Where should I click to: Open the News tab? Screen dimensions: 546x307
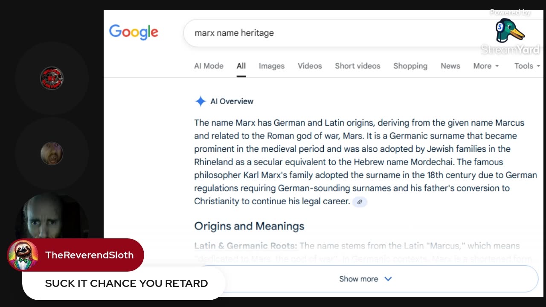pyautogui.click(x=450, y=66)
